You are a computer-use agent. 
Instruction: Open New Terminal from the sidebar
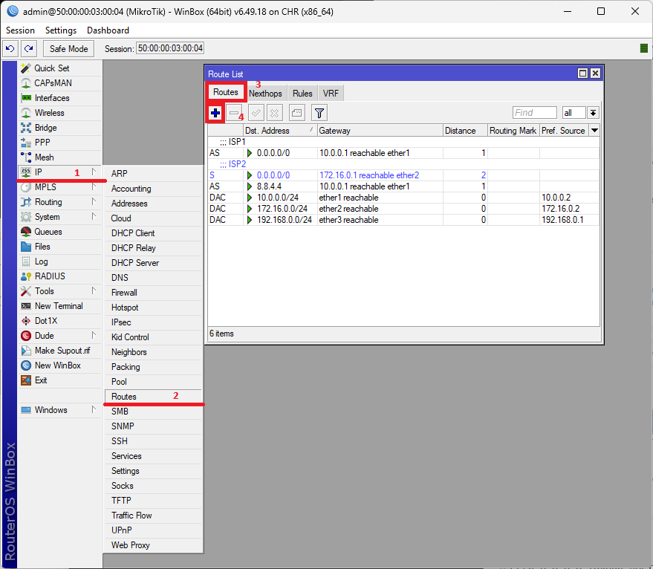(59, 306)
